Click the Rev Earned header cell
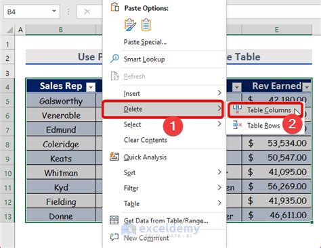 [x=277, y=86]
